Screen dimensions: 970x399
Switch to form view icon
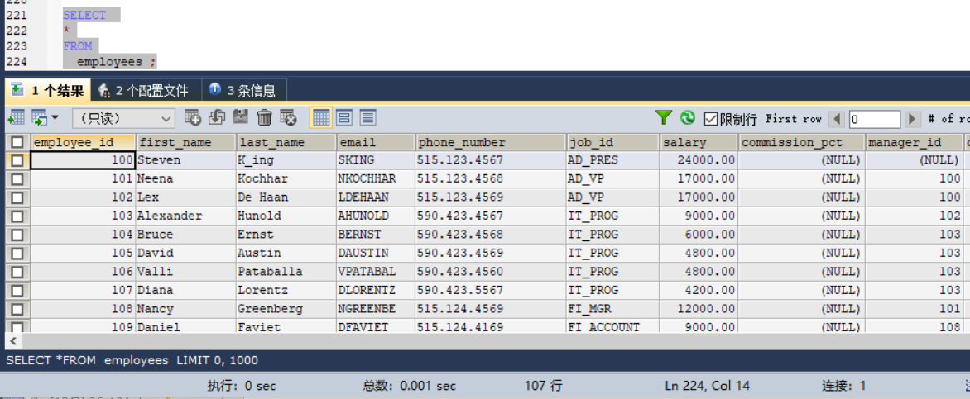point(344,117)
